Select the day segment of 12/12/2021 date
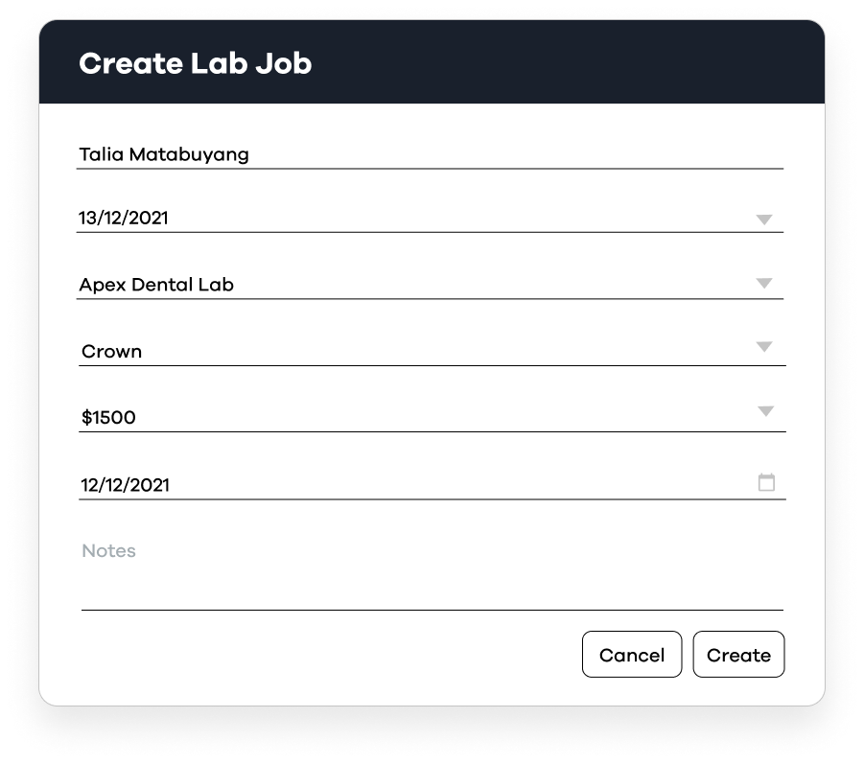864x764 pixels. click(89, 485)
